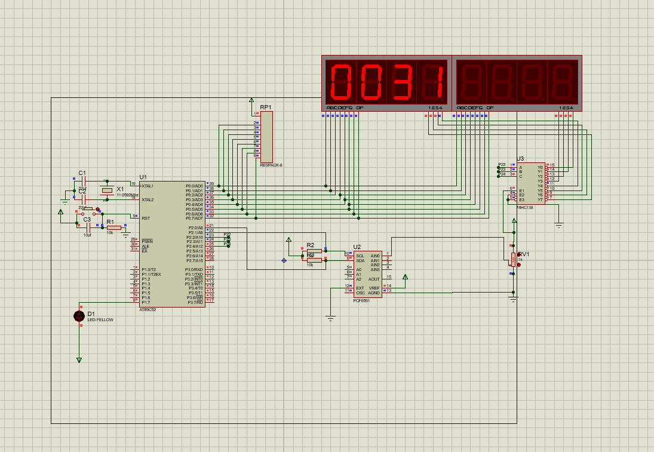
Task: Click the LED-YELLOW label text
Action: 100,320
